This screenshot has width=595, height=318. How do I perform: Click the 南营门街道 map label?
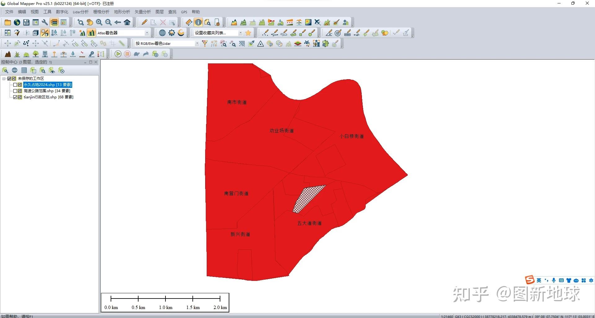pyautogui.click(x=236, y=194)
